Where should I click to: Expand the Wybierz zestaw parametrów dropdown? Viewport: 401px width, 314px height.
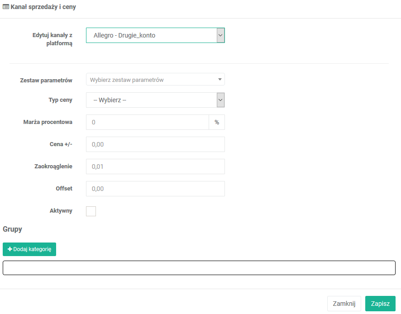[x=155, y=80]
